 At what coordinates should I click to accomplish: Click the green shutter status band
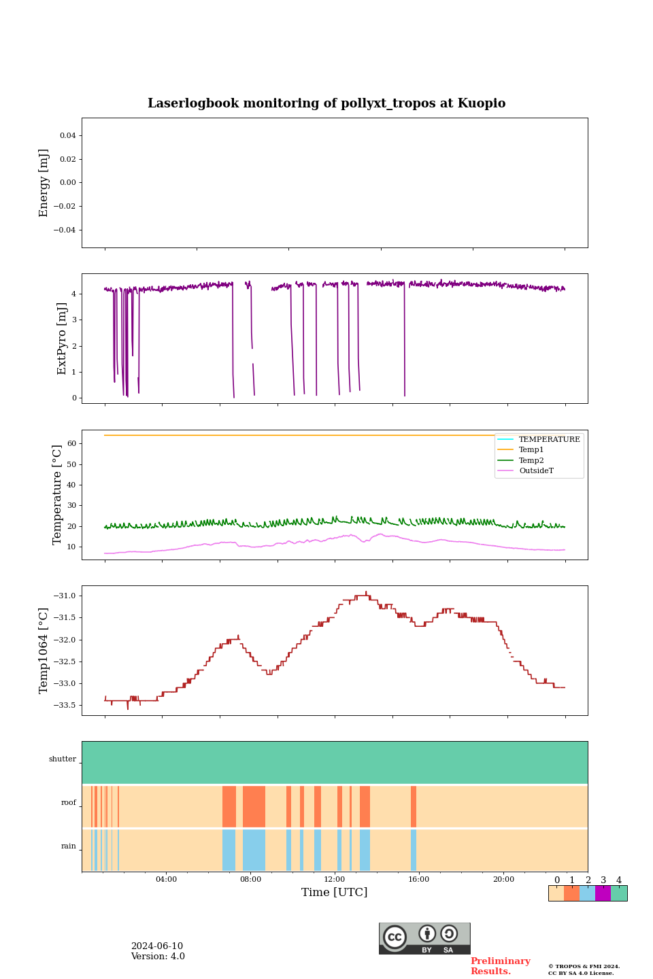(x=335, y=763)
